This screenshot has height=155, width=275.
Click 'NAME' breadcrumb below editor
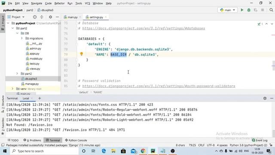point(98,92)
